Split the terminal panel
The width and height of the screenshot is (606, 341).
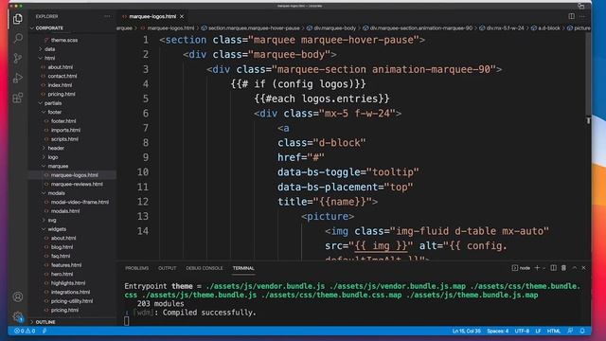[x=553, y=268]
